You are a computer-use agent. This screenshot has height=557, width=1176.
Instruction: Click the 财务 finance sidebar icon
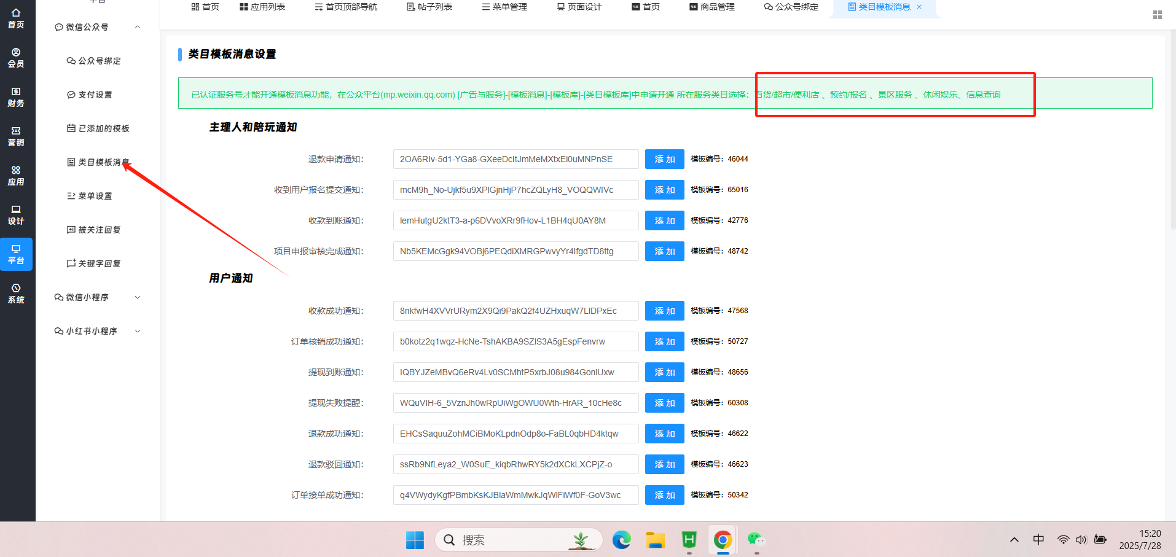(x=16, y=97)
